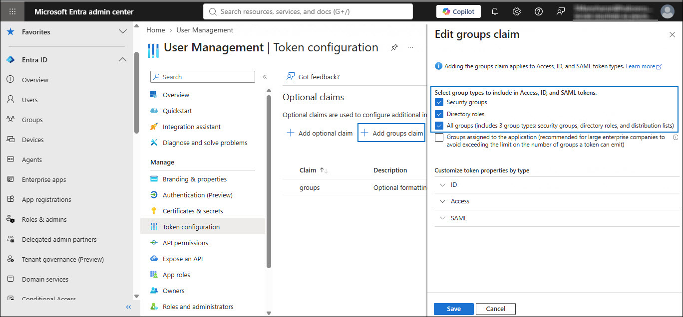This screenshot has height=317, width=683.
Task: Open the help question mark icon
Action: 539,11
